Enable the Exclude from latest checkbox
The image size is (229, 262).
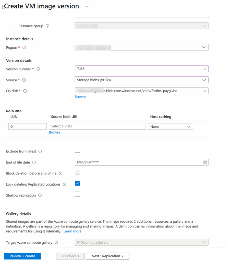77,150
